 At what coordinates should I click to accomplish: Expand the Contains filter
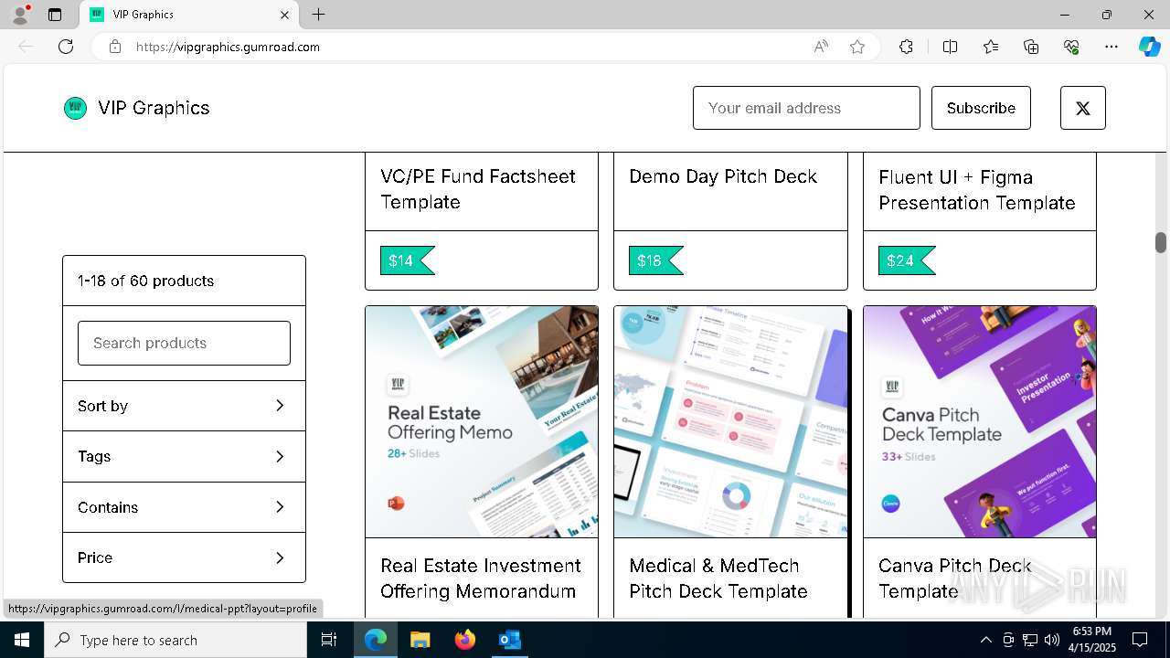pos(184,507)
